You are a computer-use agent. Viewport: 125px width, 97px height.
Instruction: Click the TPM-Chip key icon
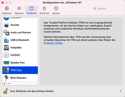click(6, 70)
